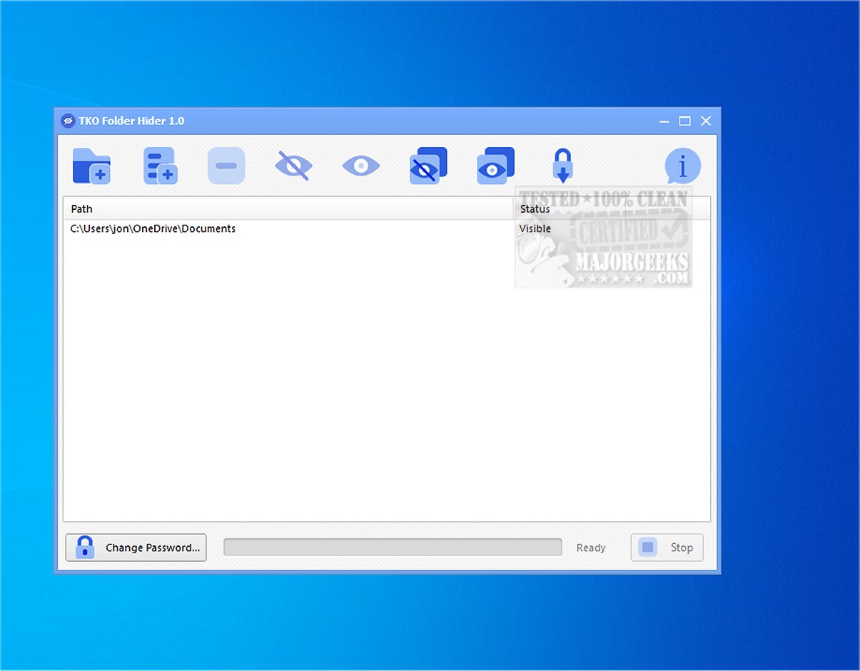
Task: Click the TKO Folder Hider title bar icon
Action: 68,121
